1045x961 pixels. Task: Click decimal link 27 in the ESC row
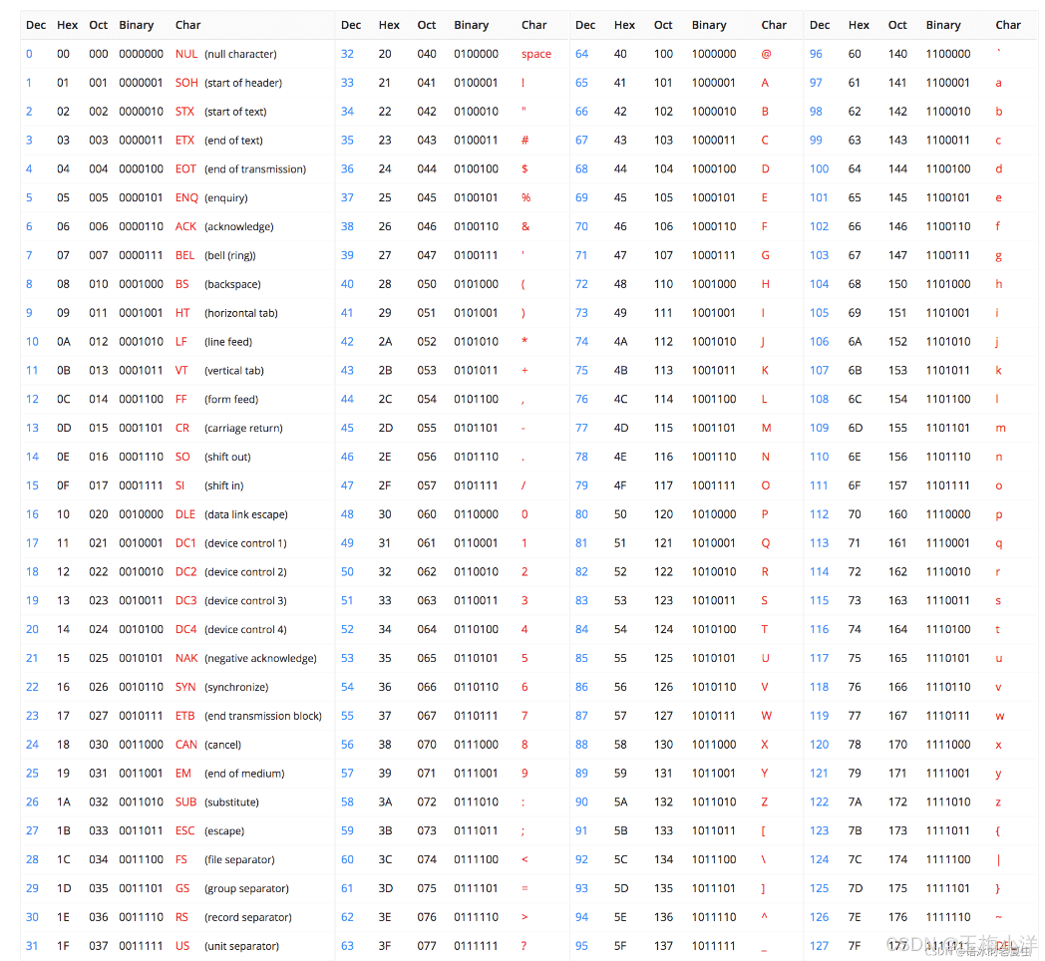[x=32, y=830]
